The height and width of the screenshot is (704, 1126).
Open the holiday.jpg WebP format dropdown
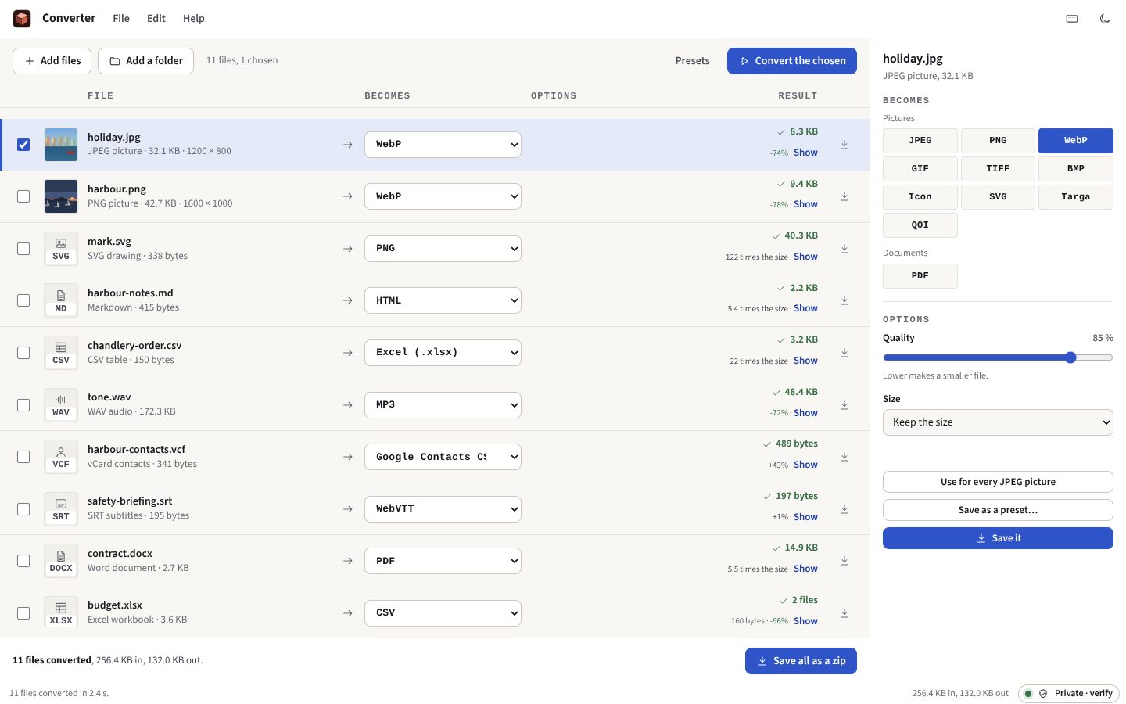tap(443, 145)
